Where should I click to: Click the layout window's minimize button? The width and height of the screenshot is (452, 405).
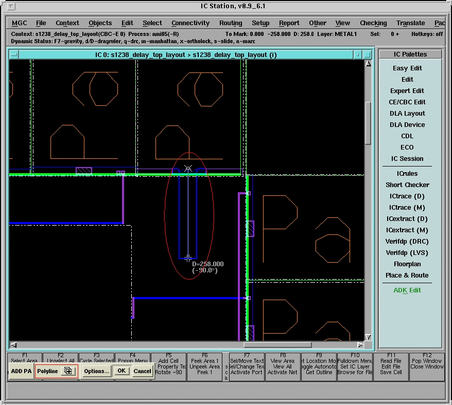(357, 55)
